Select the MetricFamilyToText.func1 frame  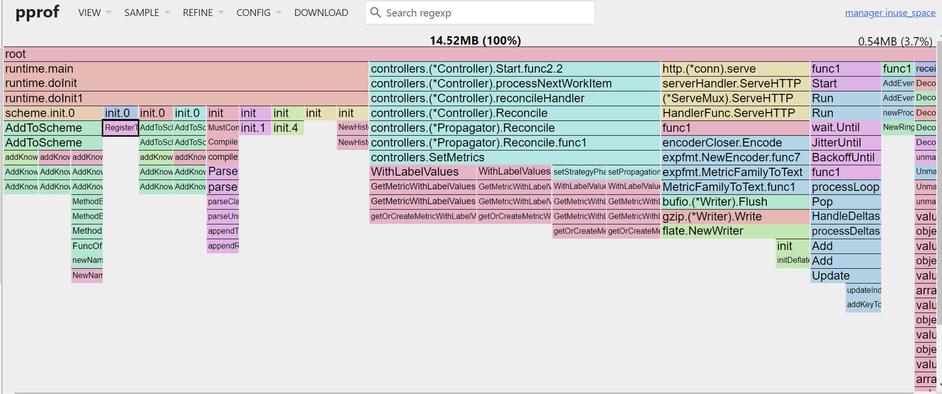click(735, 187)
